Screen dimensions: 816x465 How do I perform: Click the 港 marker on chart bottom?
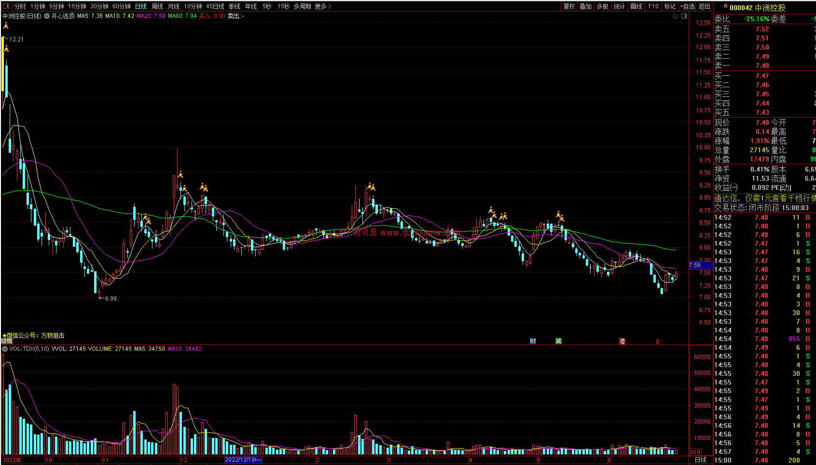point(622,341)
